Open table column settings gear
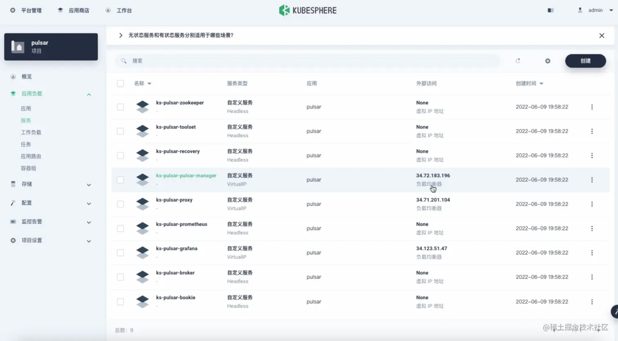The width and height of the screenshot is (618, 341). [x=548, y=61]
